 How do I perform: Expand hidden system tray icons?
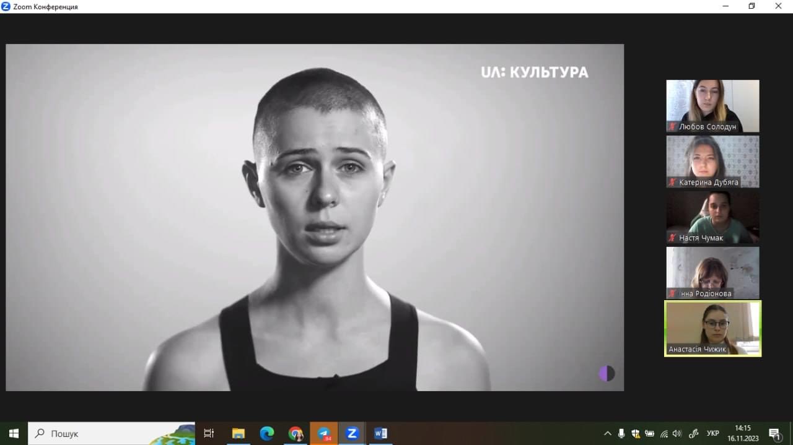pyautogui.click(x=607, y=433)
